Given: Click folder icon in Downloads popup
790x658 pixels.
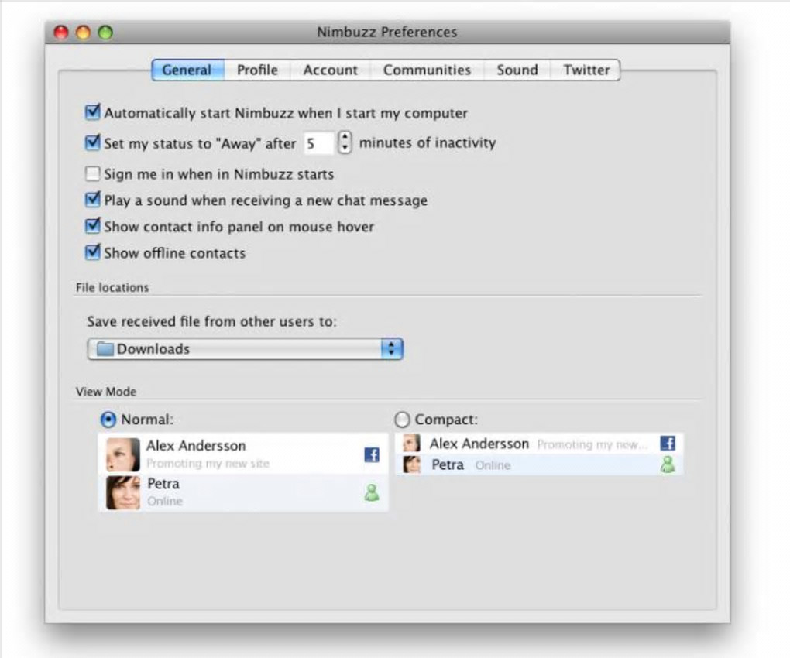Looking at the screenshot, I should (105, 349).
